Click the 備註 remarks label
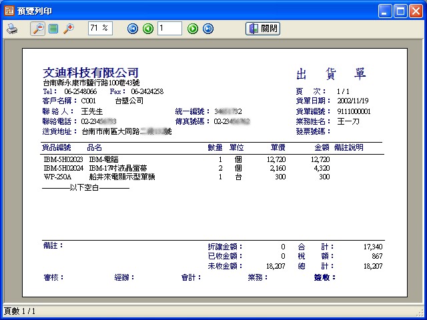The height and width of the screenshot is (320, 427). [53, 245]
